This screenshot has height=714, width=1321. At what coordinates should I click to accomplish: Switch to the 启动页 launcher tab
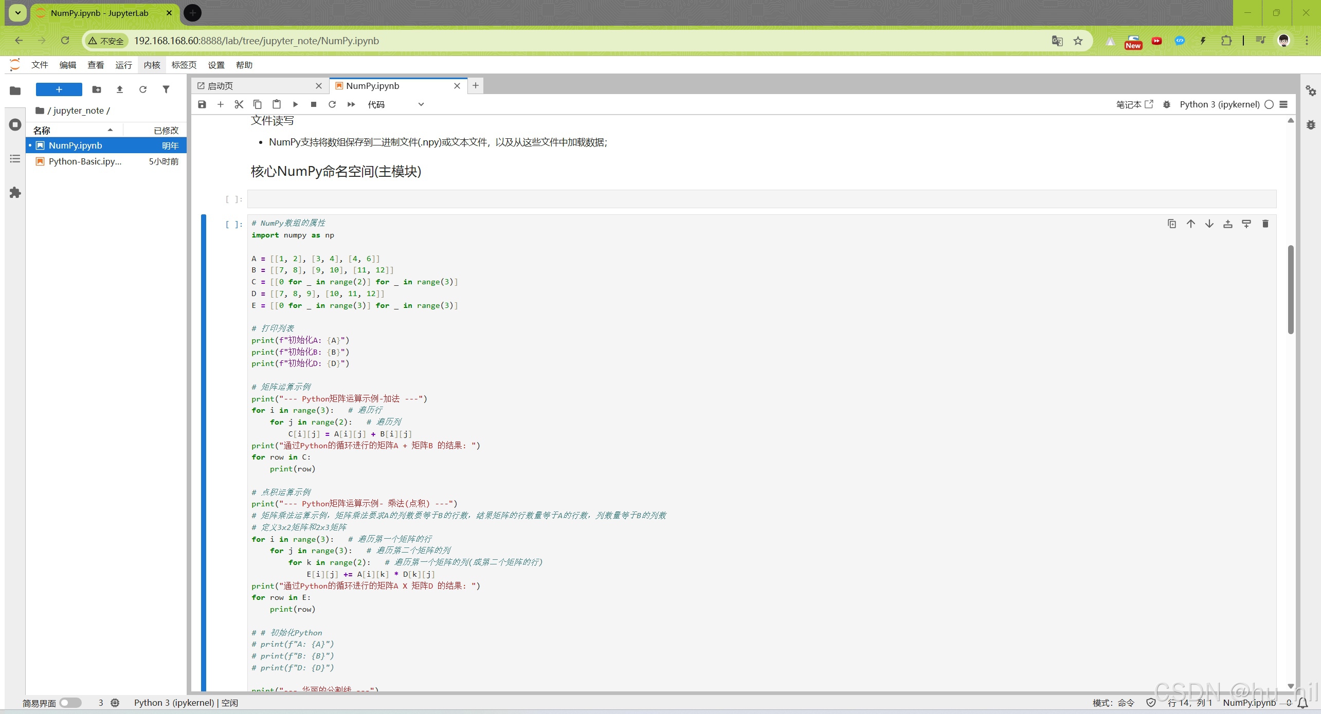(221, 86)
